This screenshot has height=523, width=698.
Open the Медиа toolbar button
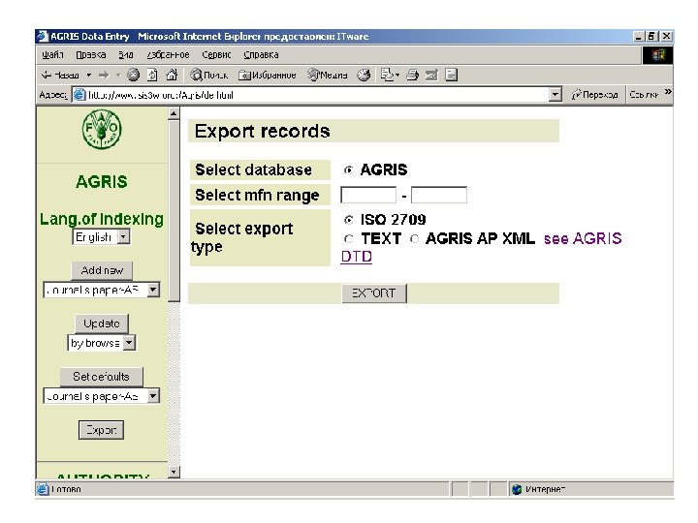tap(328, 76)
